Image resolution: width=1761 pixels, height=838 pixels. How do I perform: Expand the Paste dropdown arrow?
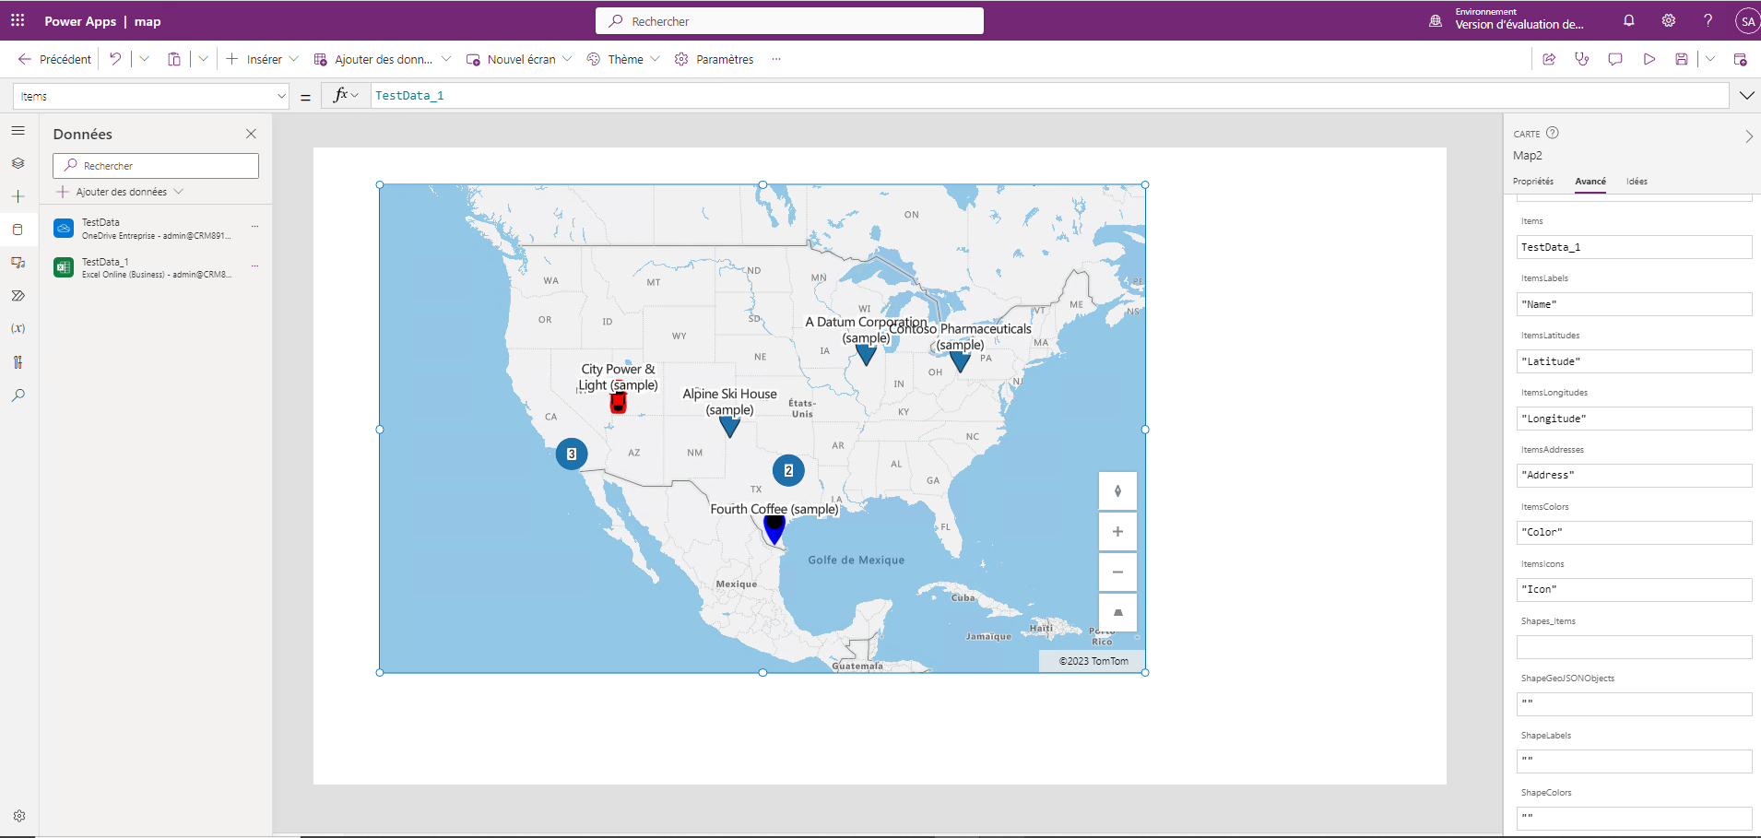click(203, 59)
